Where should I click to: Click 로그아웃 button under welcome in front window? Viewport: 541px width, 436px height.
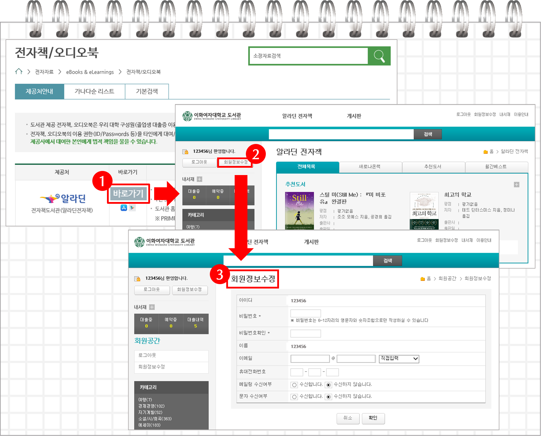click(x=152, y=290)
